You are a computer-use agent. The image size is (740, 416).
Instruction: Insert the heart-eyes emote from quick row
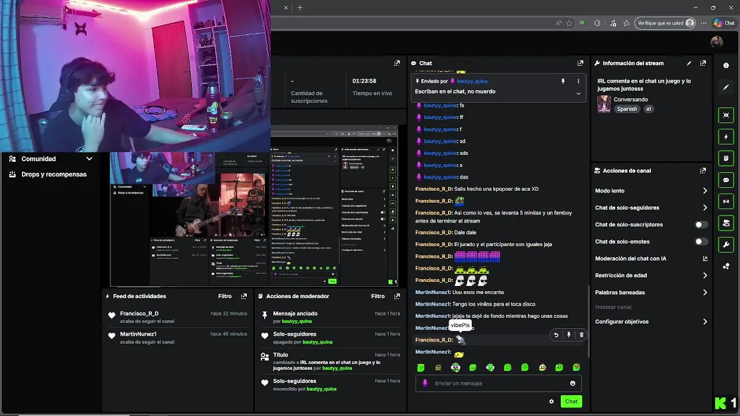576,367
